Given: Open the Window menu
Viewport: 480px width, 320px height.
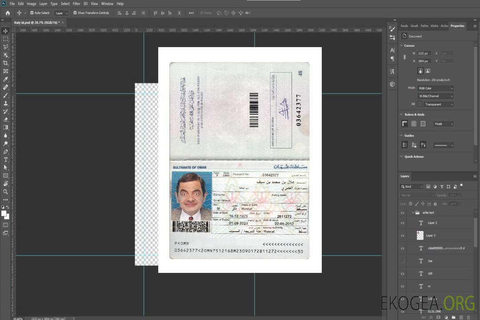Looking at the screenshot, I should click(107, 4).
